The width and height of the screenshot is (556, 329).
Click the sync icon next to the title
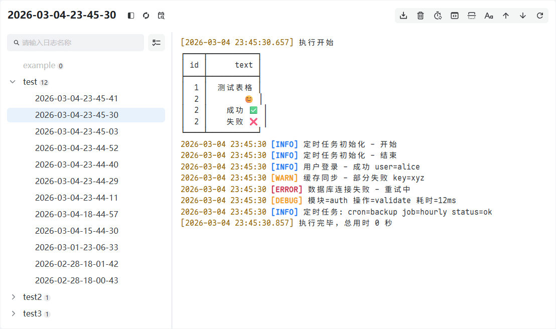point(146,16)
